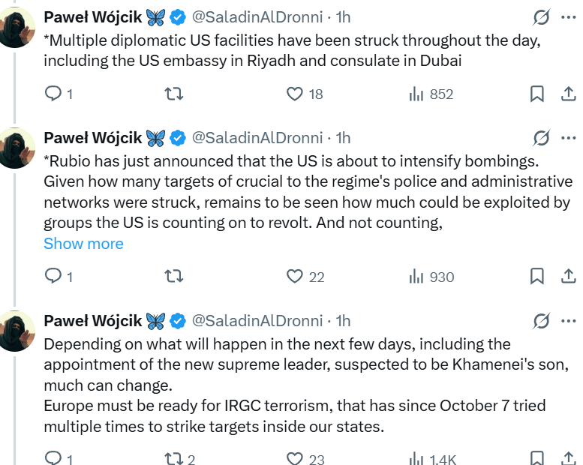Bookmark the first tweet about US facilities
Image resolution: width=583 pixels, height=465 pixels.
click(537, 94)
